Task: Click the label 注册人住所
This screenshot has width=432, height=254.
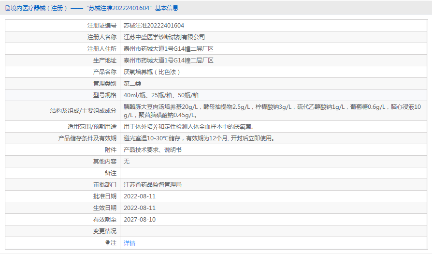Action: (102, 49)
